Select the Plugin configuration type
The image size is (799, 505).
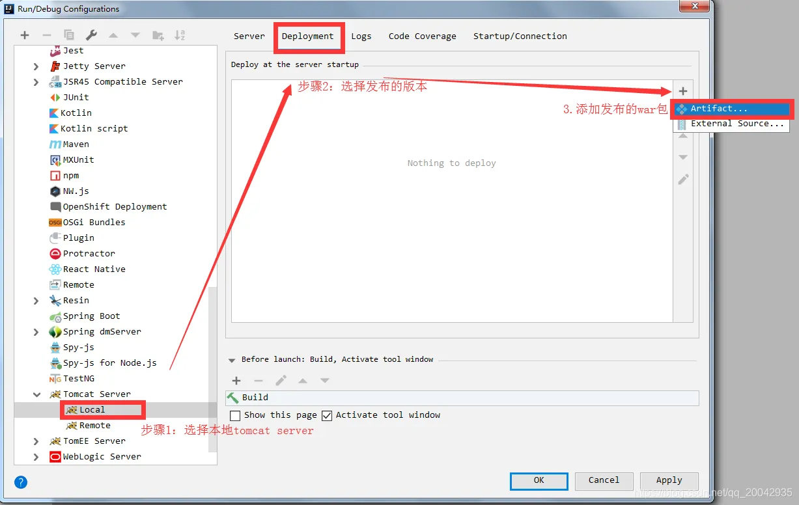coord(72,238)
